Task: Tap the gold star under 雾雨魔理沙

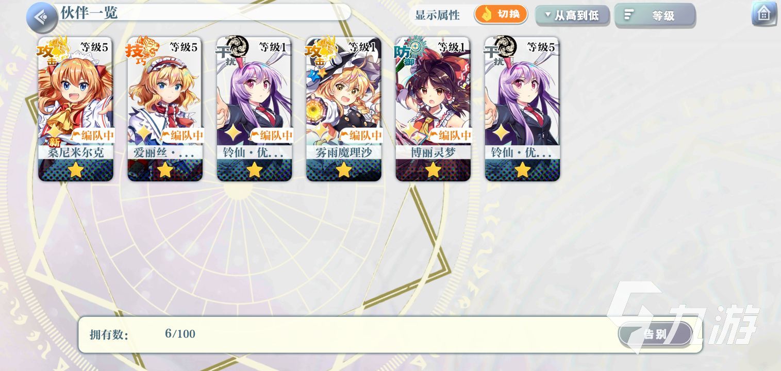Action: click(344, 170)
